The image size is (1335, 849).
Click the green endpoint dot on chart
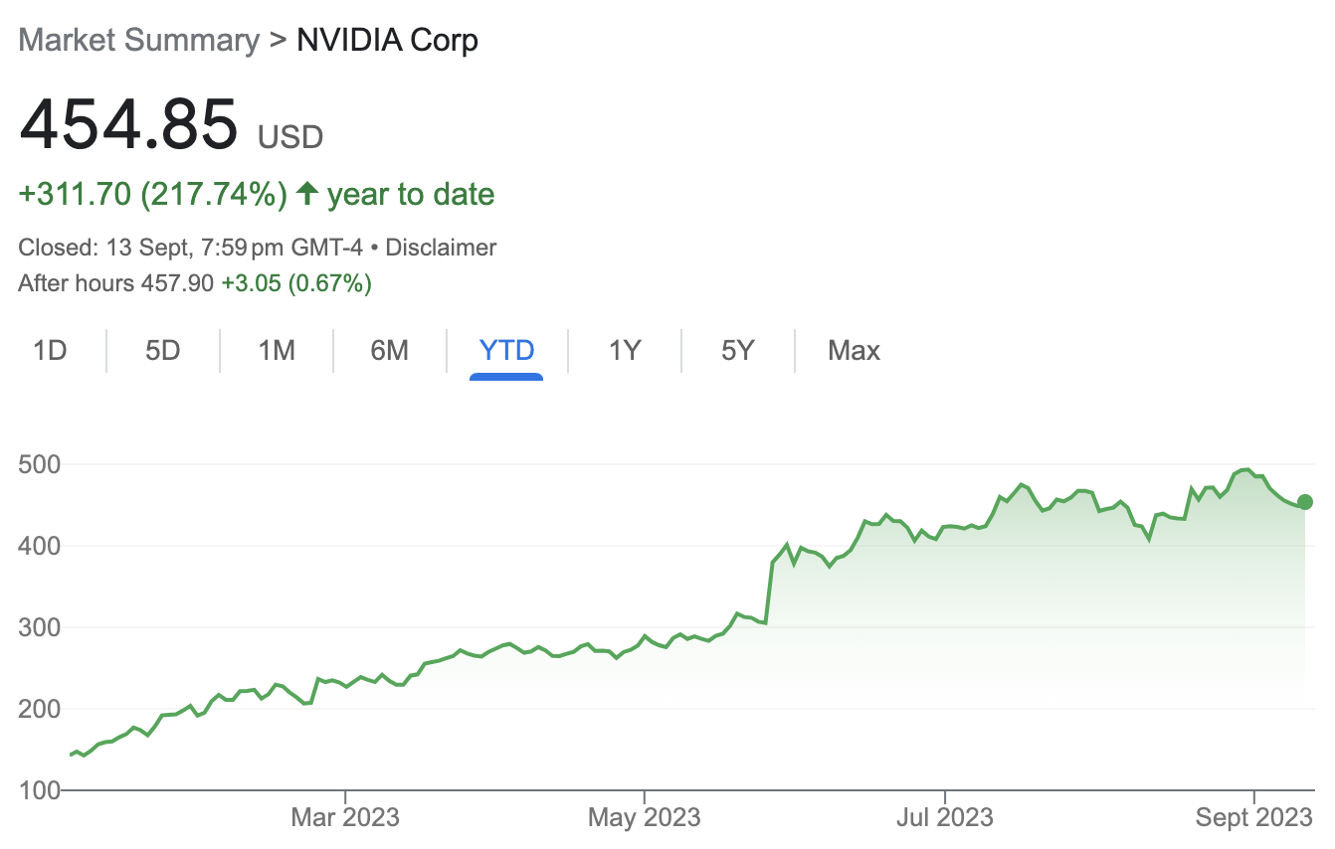coord(1305,502)
